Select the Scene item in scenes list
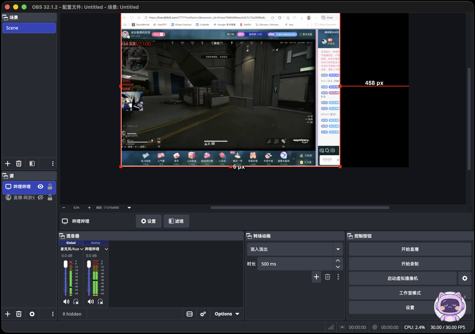Screen dimensions: 475x334 [29, 28]
